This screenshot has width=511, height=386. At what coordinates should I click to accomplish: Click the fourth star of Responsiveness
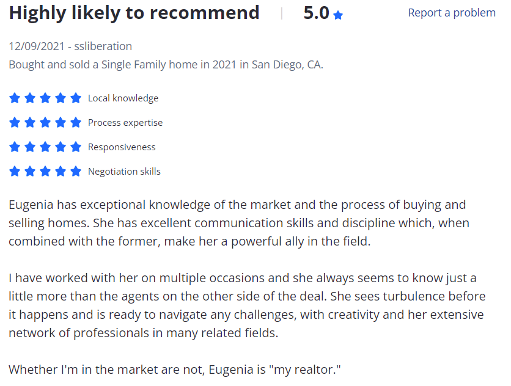coord(61,147)
